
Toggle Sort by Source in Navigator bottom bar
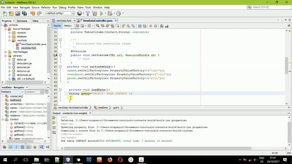point(47,147)
